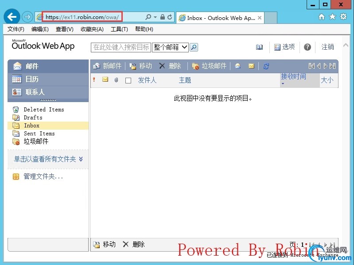This screenshot has width=354, height=265.
Task: Click 注销 to sign out
Action: click(x=327, y=47)
